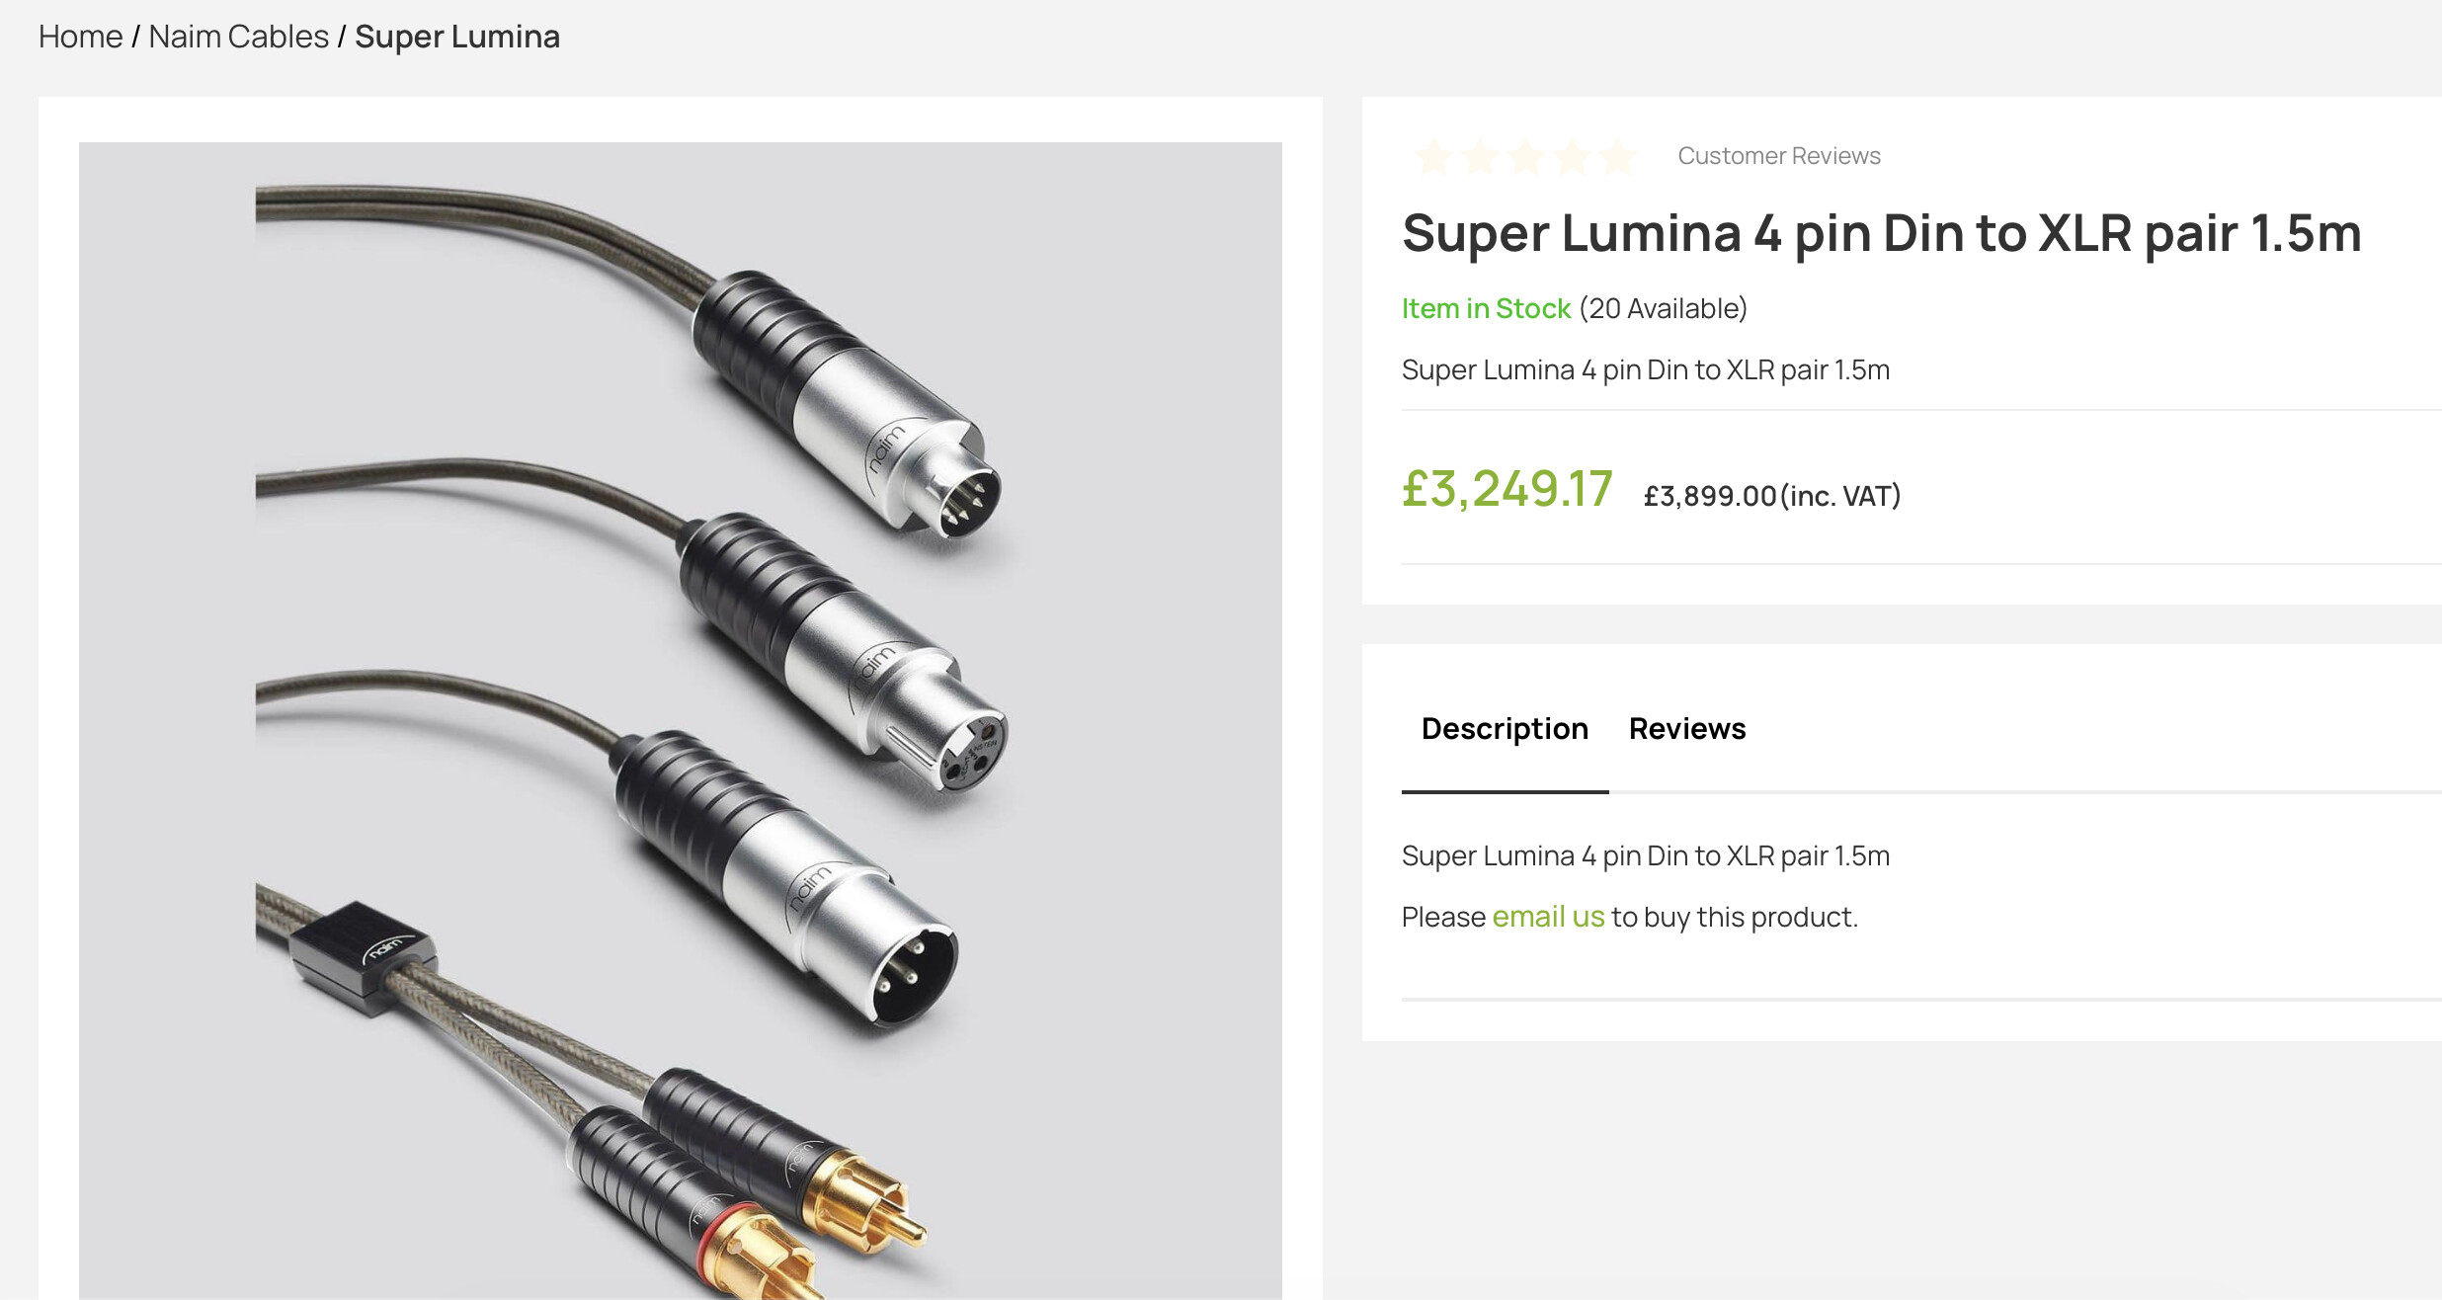Viewport: 2442px width, 1300px height.
Task: Switch to the Reviews tab
Action: point(1687,729)
